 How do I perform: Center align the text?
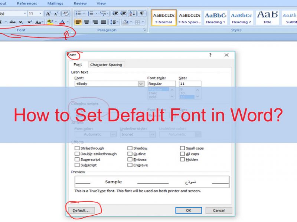click(87, 22)
